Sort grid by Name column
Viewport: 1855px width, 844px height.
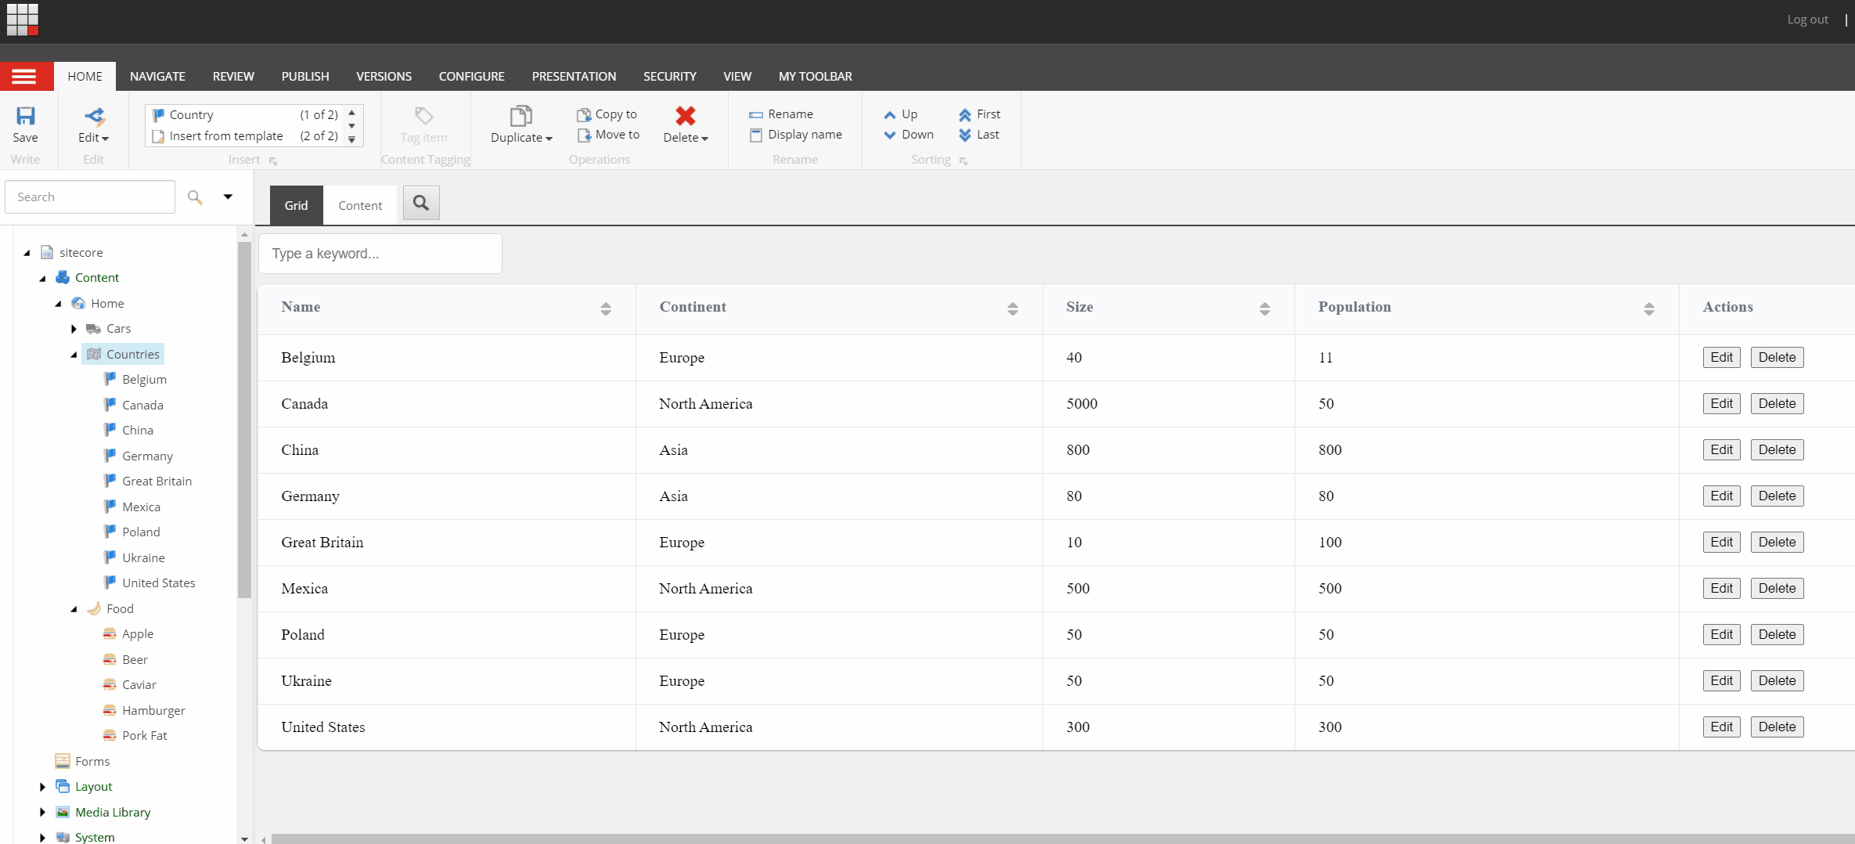605,308
